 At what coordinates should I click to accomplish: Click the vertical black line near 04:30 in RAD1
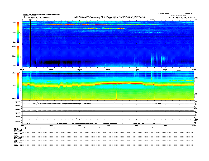click(x=55, y=56)
